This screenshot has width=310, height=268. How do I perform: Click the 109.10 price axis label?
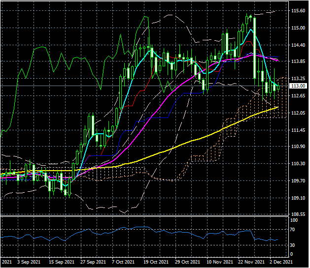(x=298, y=198)
